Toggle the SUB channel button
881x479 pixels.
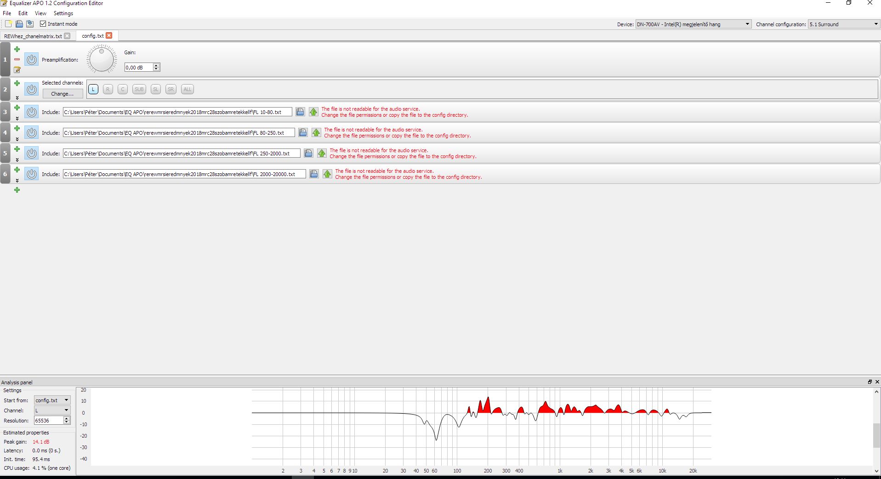click(x=139, y=89)
